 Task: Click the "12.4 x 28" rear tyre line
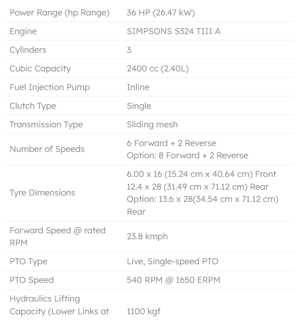(x=198, y=187)
